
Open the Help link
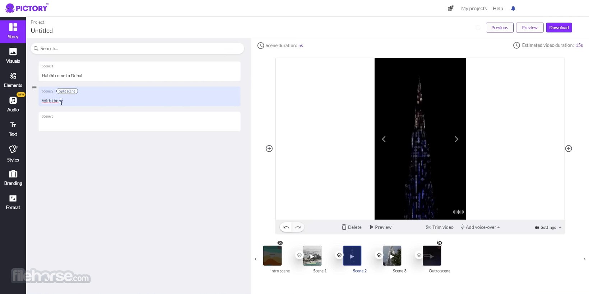click(x=498, y=8)
